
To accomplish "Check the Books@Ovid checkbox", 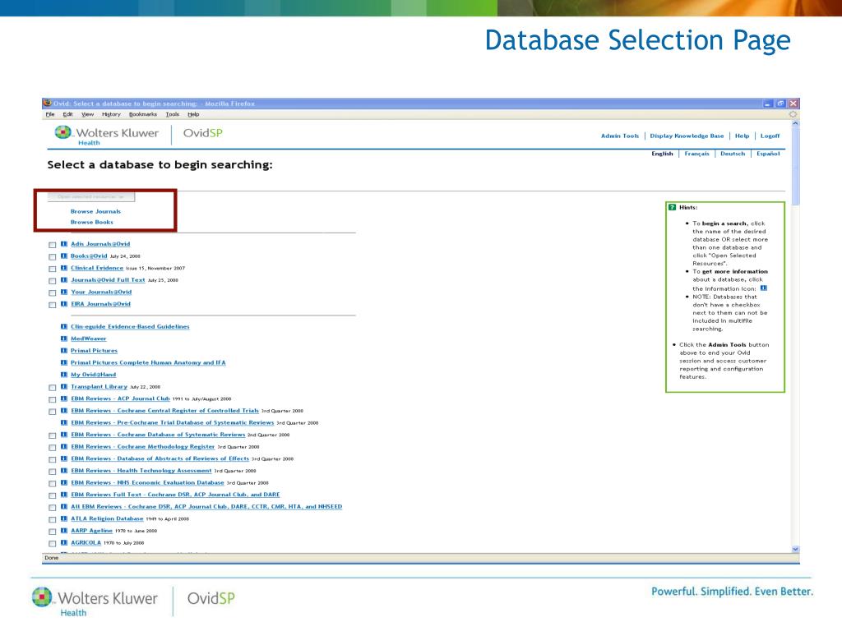I will (x=52, y=257).
